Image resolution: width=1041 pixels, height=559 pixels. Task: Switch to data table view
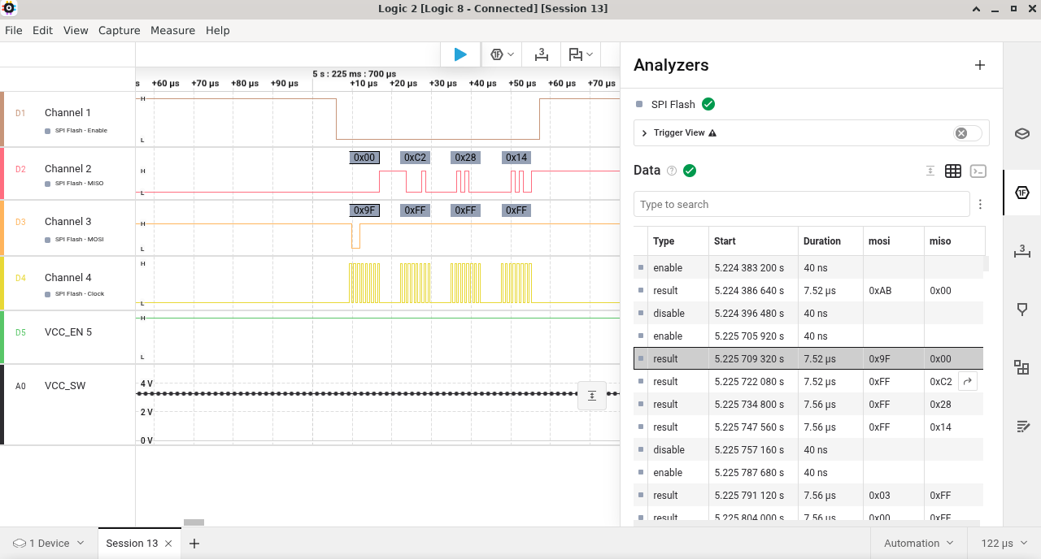click(953, 171)
